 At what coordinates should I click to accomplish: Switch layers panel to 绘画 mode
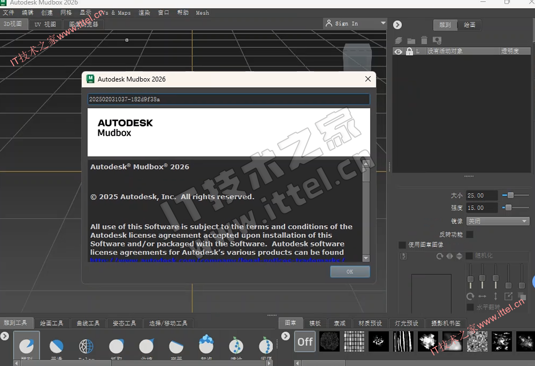[x=469, y=25]
